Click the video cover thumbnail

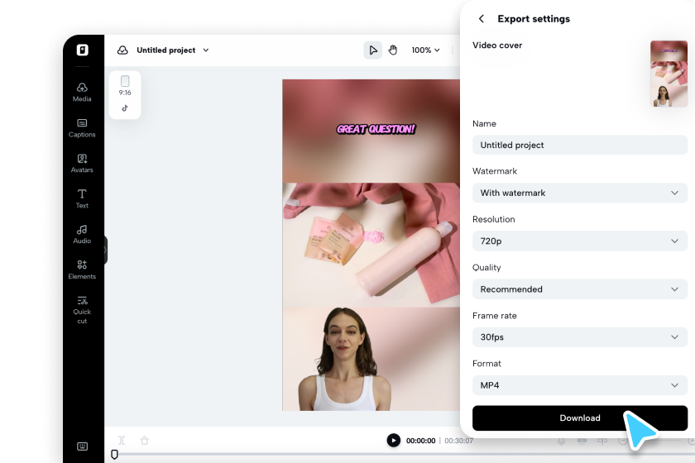tap(669, 74)
